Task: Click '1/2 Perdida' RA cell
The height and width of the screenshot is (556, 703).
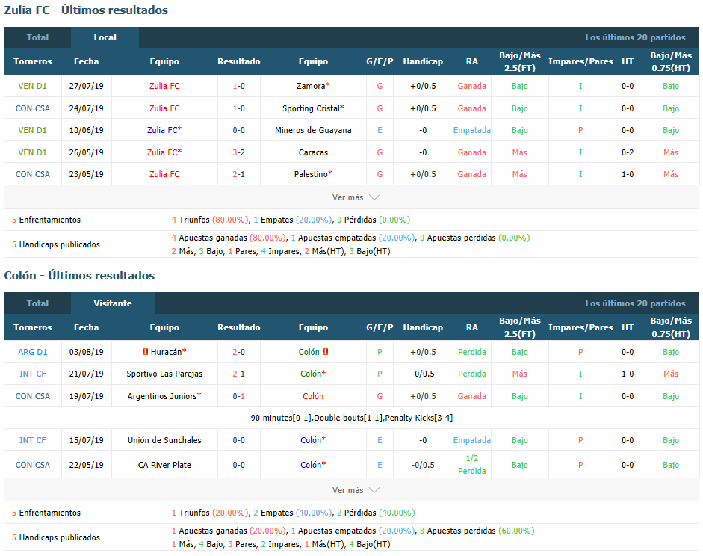Action: pyautogui.click(x=471, y=465)
